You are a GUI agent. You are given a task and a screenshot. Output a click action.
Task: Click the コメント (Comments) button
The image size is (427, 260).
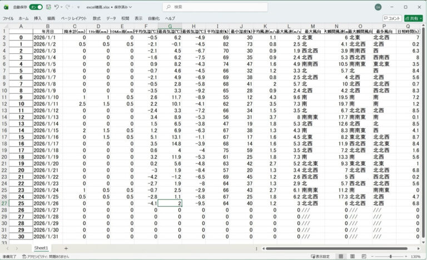[x=391, y=18]
